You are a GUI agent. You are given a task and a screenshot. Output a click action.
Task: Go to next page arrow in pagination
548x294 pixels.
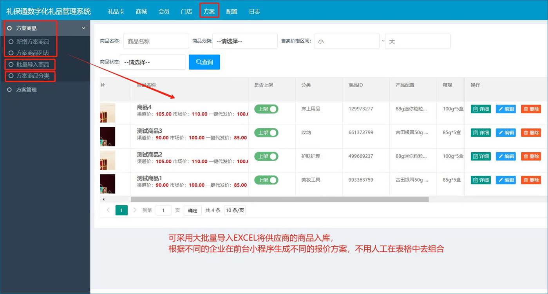point(135,210)
